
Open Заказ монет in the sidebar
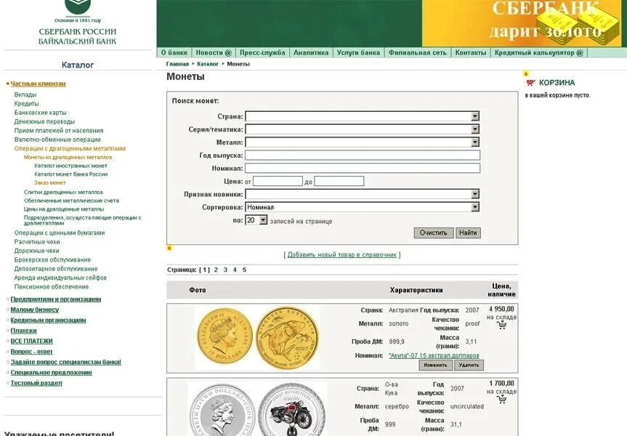(x=50, y=183)
